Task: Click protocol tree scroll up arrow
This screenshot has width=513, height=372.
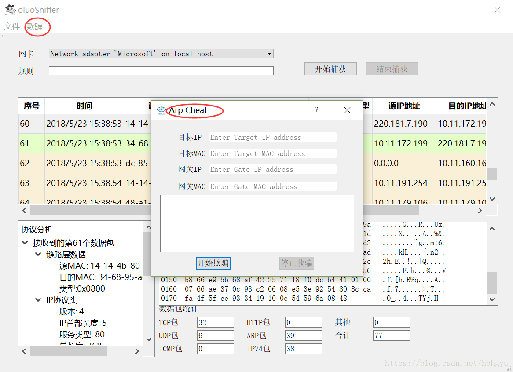Action: pos(149,227)
